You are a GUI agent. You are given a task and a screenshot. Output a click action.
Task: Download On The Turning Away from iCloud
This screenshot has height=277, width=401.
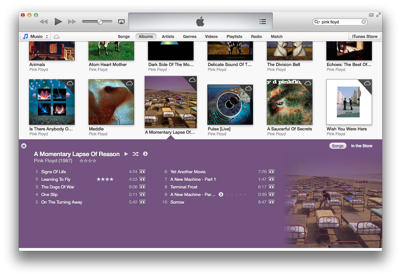tap(142, 202)
